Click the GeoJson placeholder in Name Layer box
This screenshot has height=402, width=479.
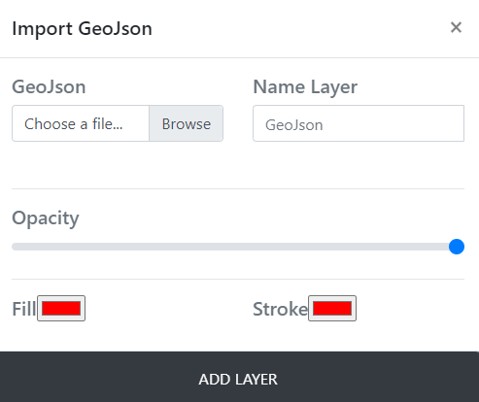(x=294, y=125)
